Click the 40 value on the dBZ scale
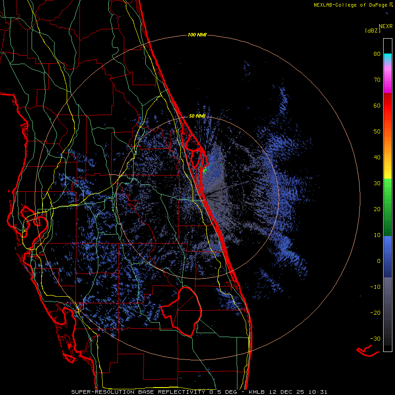This screenshot has width=395, height=395. pos(377,158)
